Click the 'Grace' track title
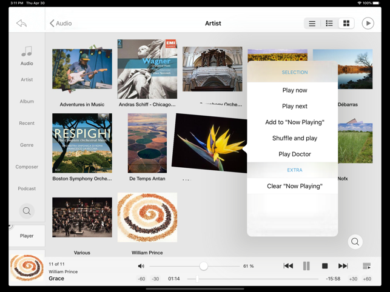 tap(56, 279)
